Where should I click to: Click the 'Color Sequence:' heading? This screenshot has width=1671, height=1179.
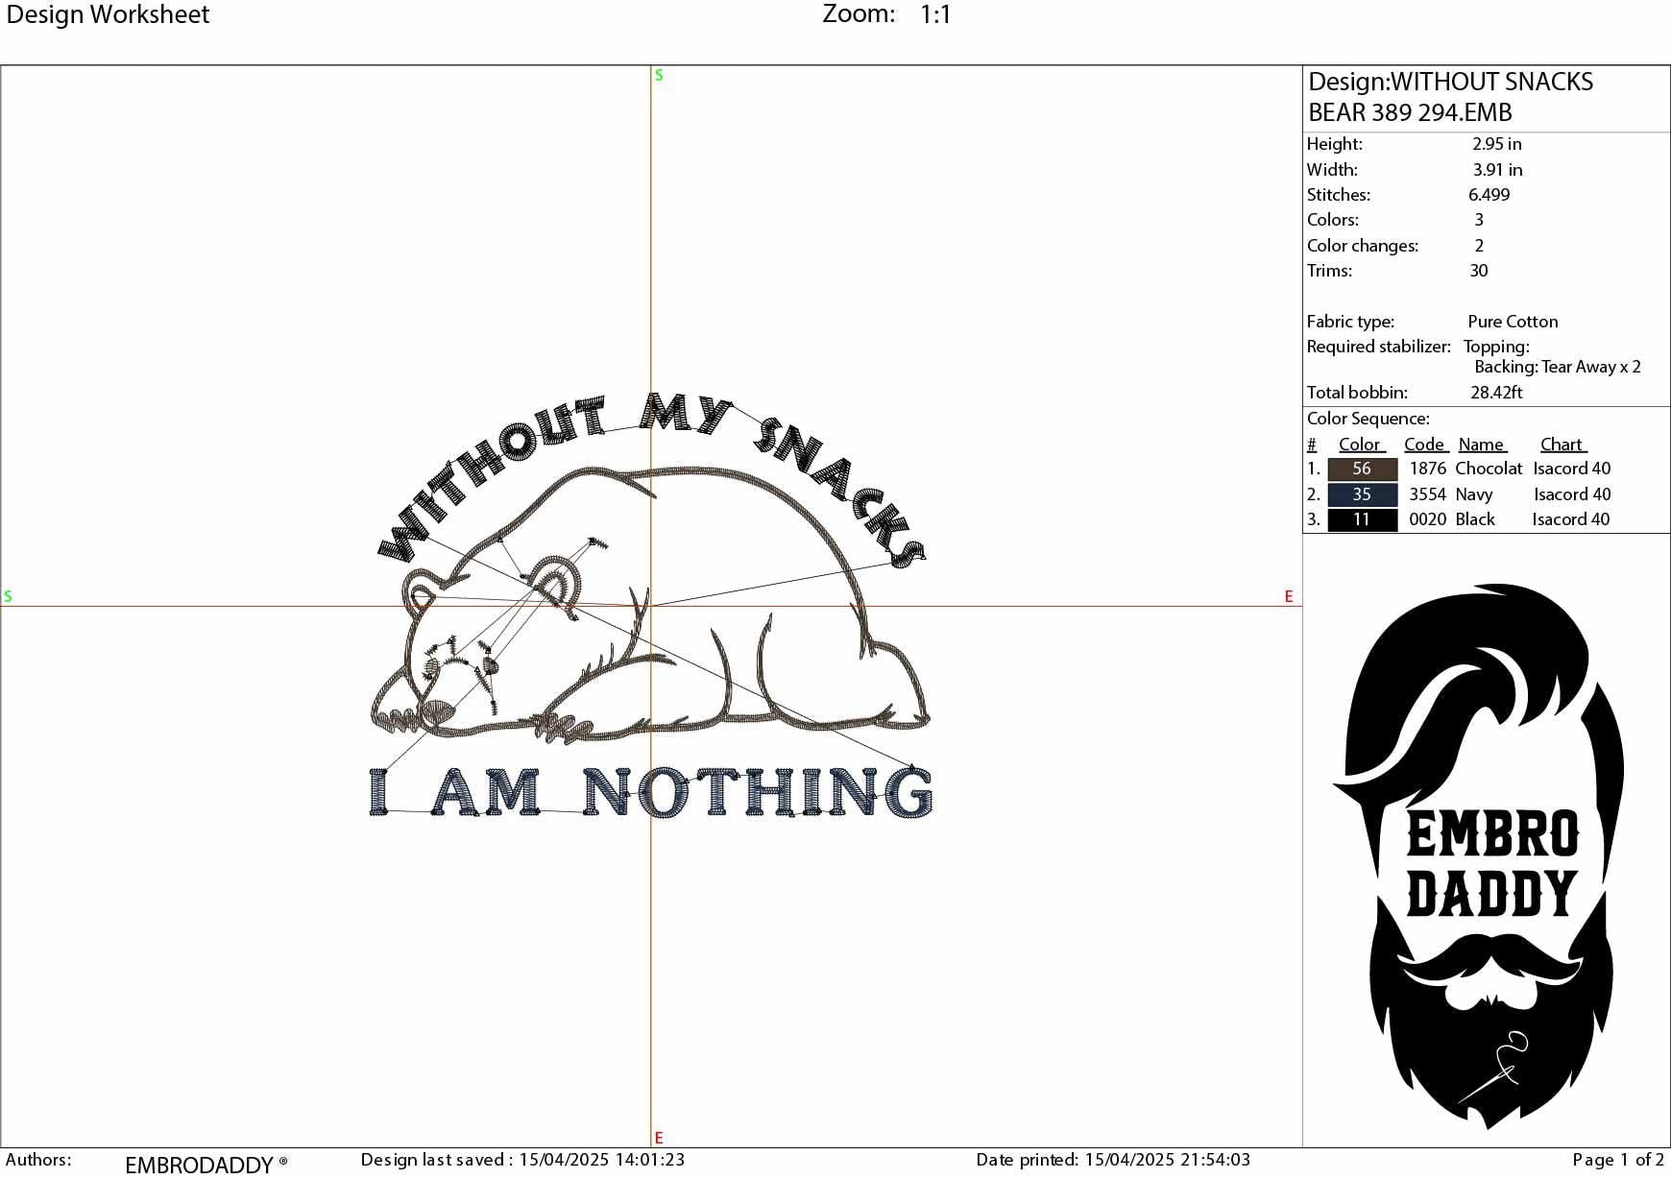tap(1368, 419)
